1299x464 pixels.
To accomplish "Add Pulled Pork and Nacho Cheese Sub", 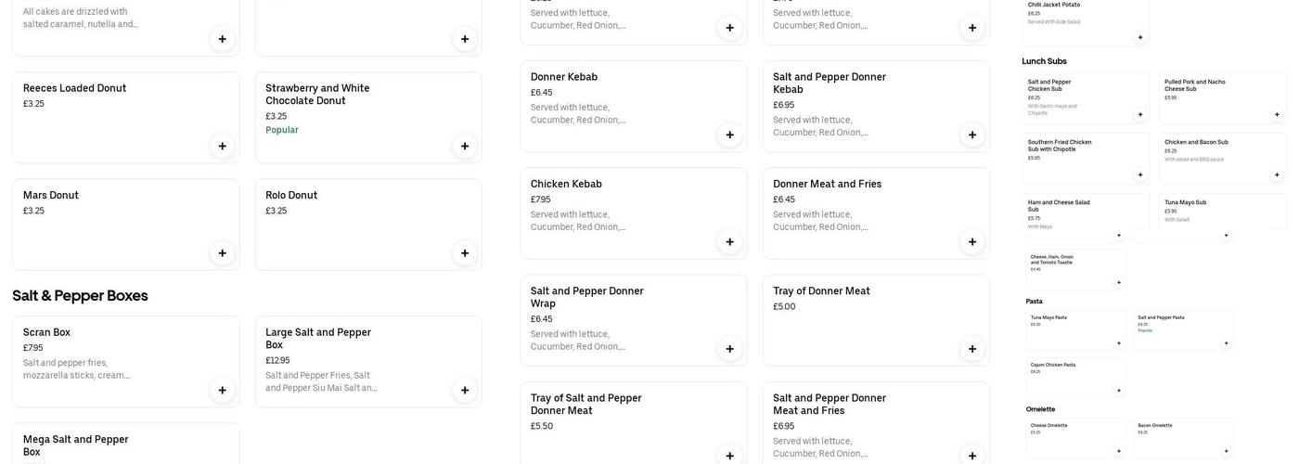I will (1277, 115).
